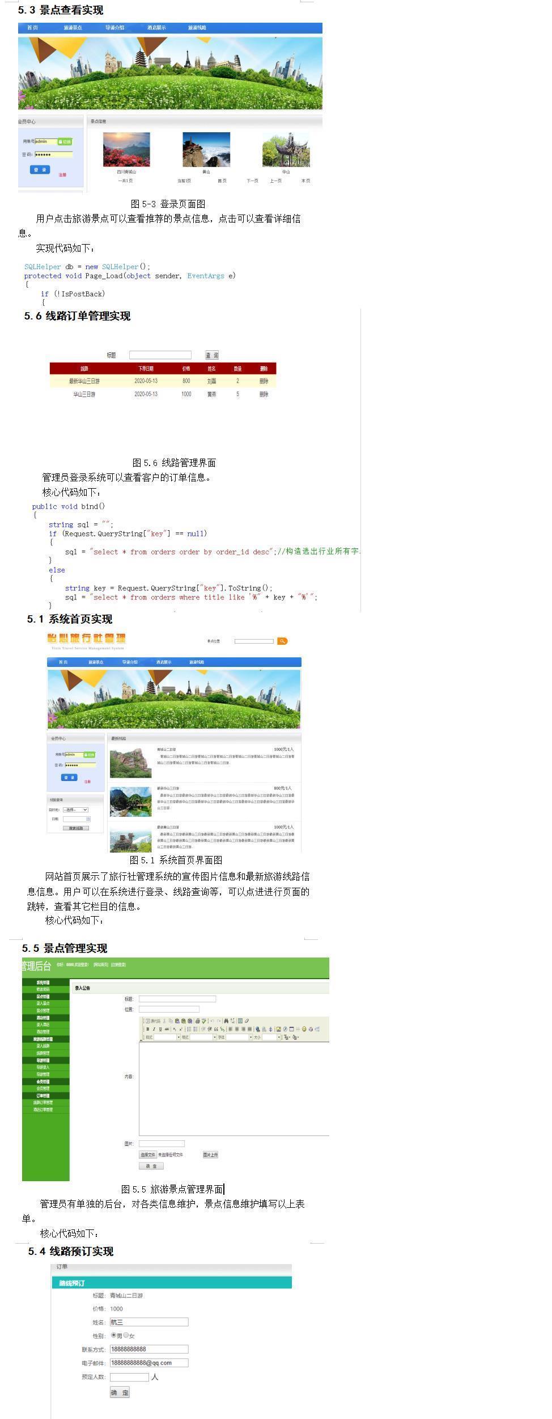Click green 切换 icon in section 5.1 login

point(90,754)
